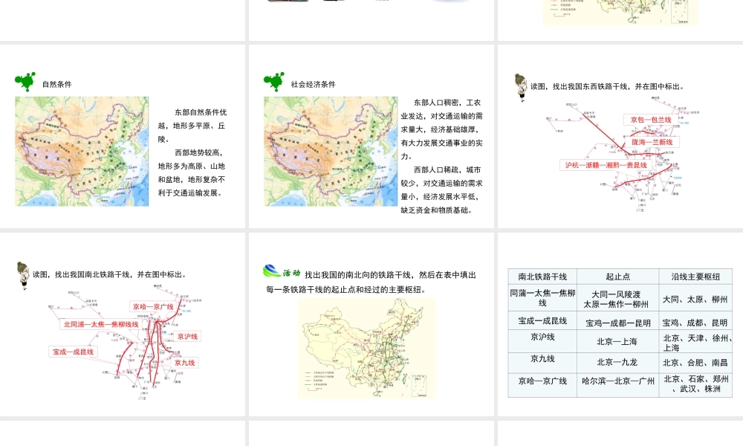Click the 京哈—京广线 label on the map
Viewport: 743px width, 446px height.
coord(153,306)
